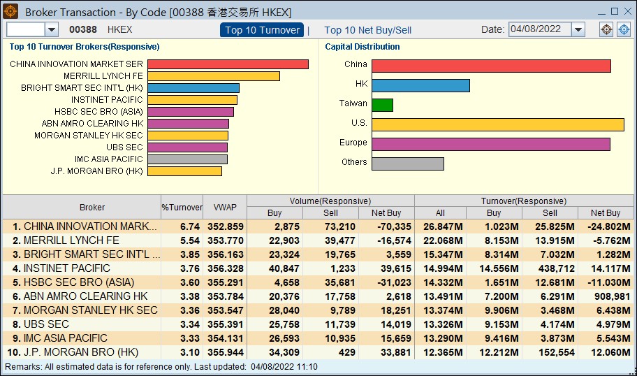637x376 pixels.
Task: Close the Broker Transaction window
Action: click(x=627, y=11)
